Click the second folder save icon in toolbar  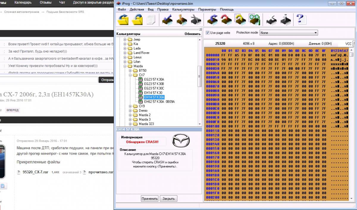coord(137,20)
